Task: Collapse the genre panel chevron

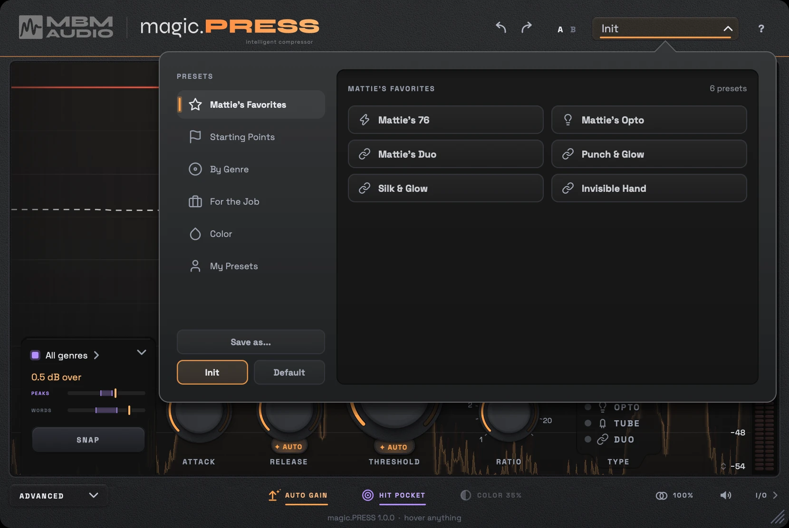Action: coord(142,352)
